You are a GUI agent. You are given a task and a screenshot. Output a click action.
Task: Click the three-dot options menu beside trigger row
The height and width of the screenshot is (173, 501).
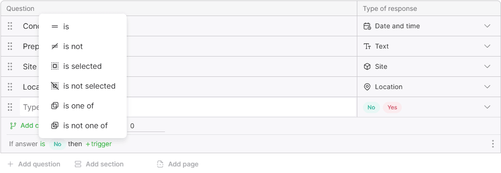[493, 144]
